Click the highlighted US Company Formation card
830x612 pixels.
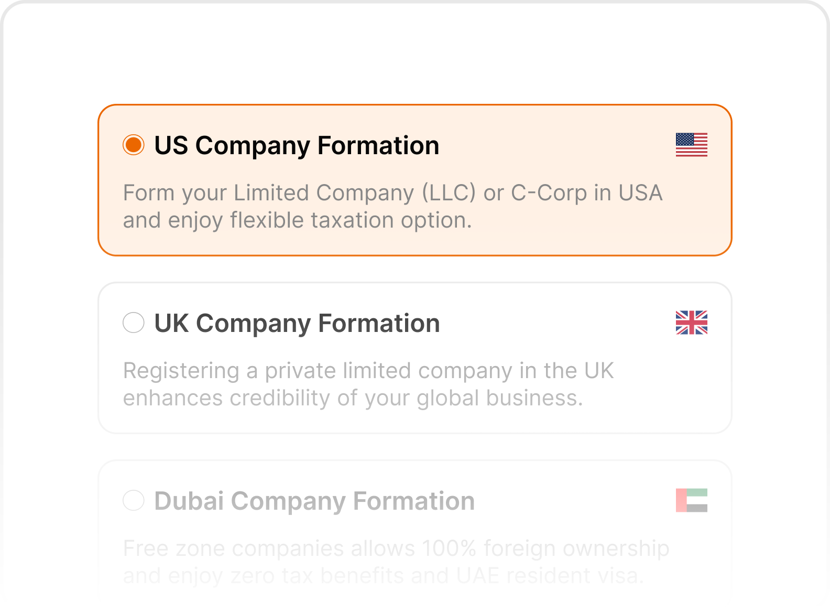pyautogui.click(x=415, y=181)
